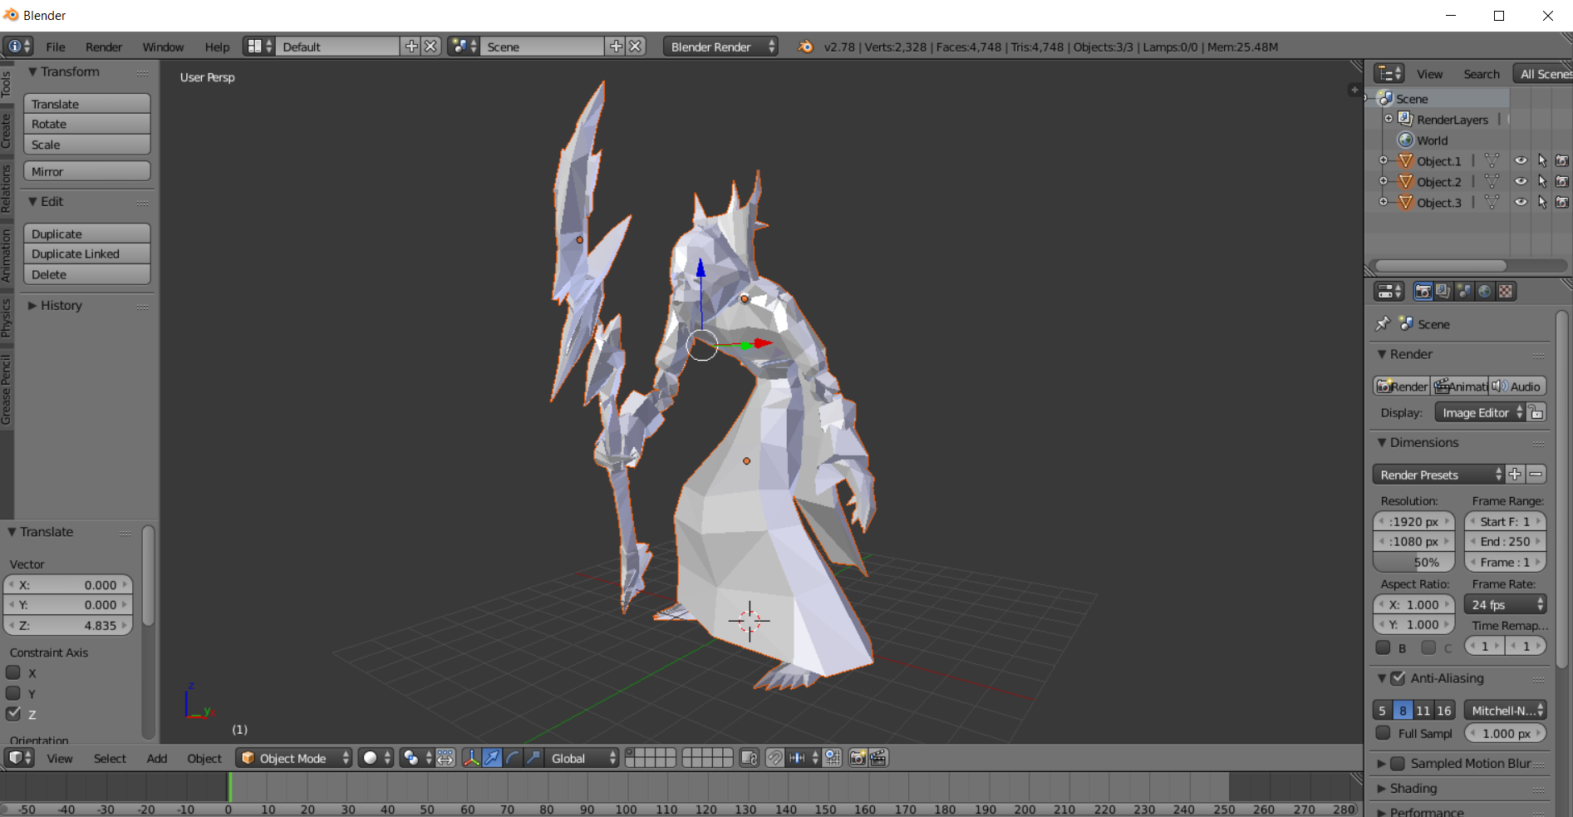Viewport: 1573px width, 817px height.
Task: Add a new scene with plus icon
Action: [616, 47]
